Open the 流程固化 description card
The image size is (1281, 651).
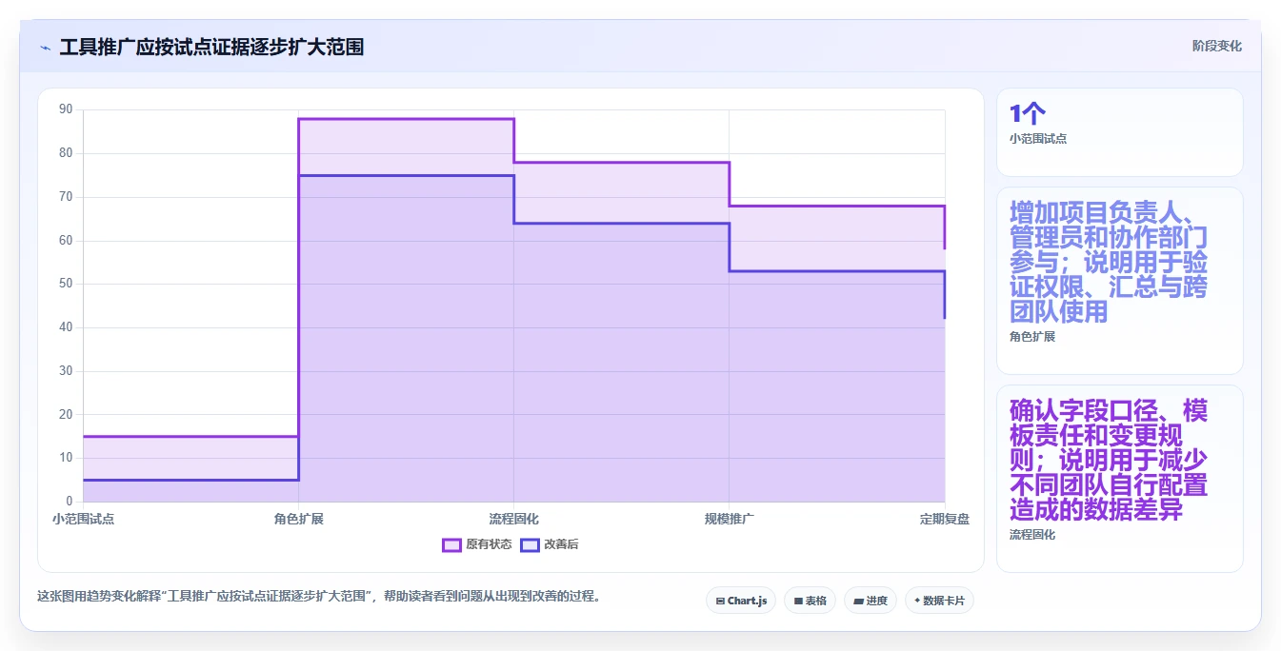pyautogui.click(x=1120, y=479)
